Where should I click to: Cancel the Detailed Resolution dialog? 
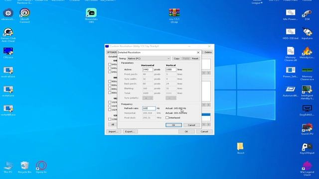[x=191, y=125]
